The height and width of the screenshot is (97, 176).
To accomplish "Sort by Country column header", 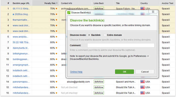I will pyautogui.click(x=144, y=3).
